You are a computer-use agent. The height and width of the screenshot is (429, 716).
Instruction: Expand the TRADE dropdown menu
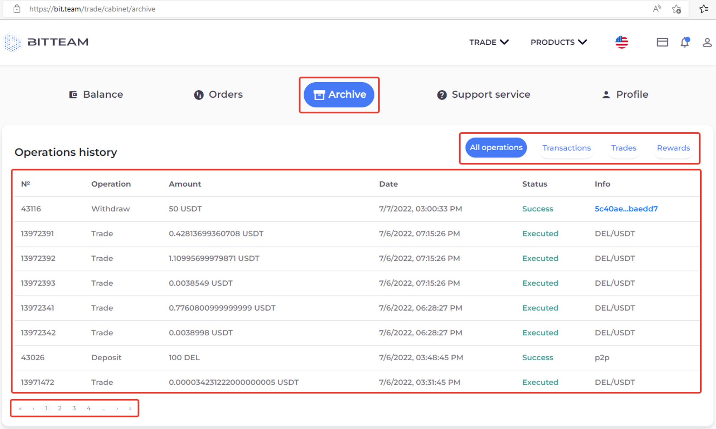pyautogui.click(x=489, y=42)
